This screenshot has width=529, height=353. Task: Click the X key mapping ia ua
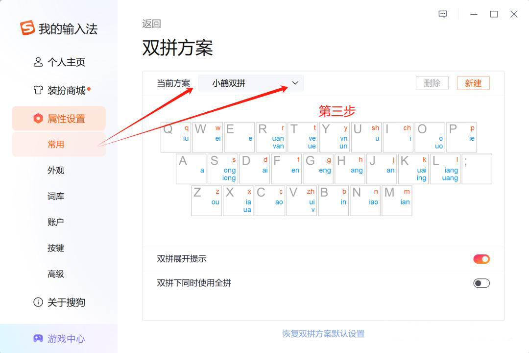(238, 201)
